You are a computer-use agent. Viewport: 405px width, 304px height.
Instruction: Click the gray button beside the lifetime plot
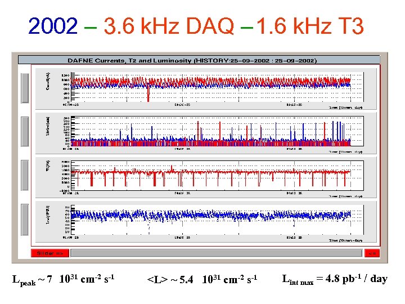[25, 131]
